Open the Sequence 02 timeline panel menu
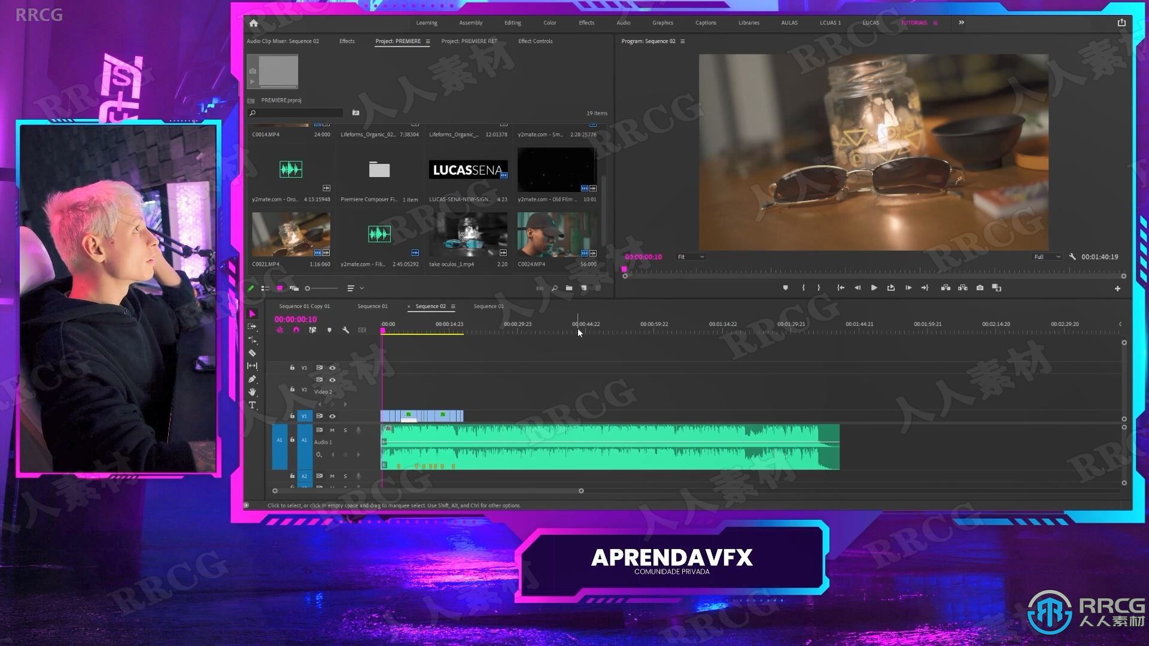Screen dimensions: 1149x646 tap(453, 306)
